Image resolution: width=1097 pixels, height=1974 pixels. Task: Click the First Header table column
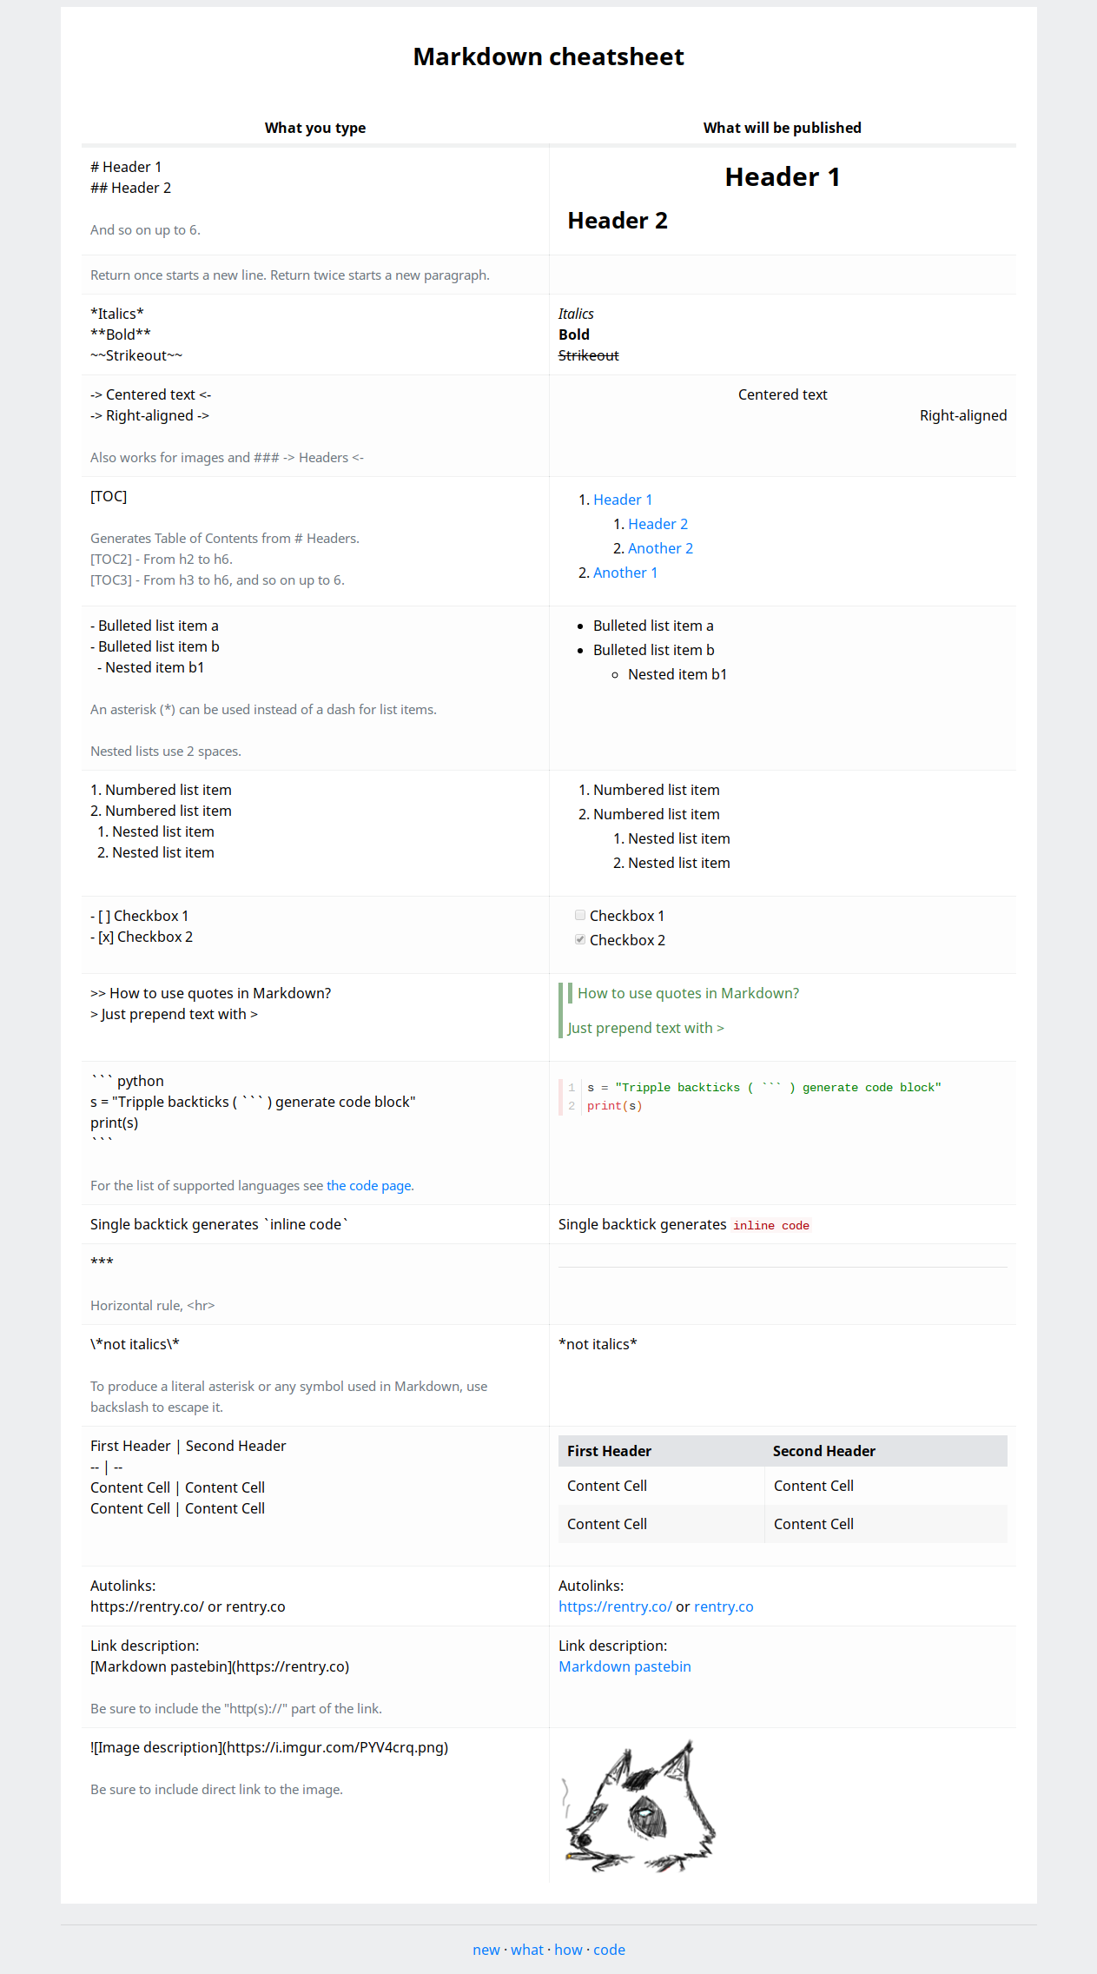pyautogui.click(x=661, y=1451)
